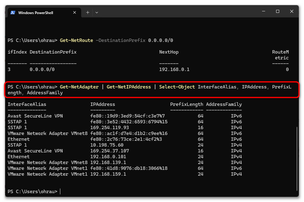Viewport: 304px width, 202px height.
Task: Click IPv4 in the 192.168.159.1 row
Action: pos(236,174)
